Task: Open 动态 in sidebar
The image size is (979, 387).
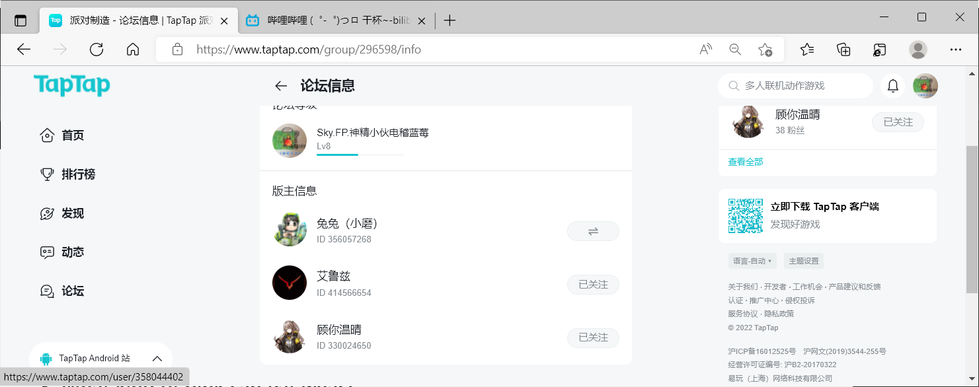Action: (x=63, y=252)
